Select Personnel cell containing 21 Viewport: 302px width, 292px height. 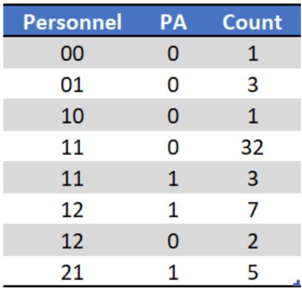(73, 273)
